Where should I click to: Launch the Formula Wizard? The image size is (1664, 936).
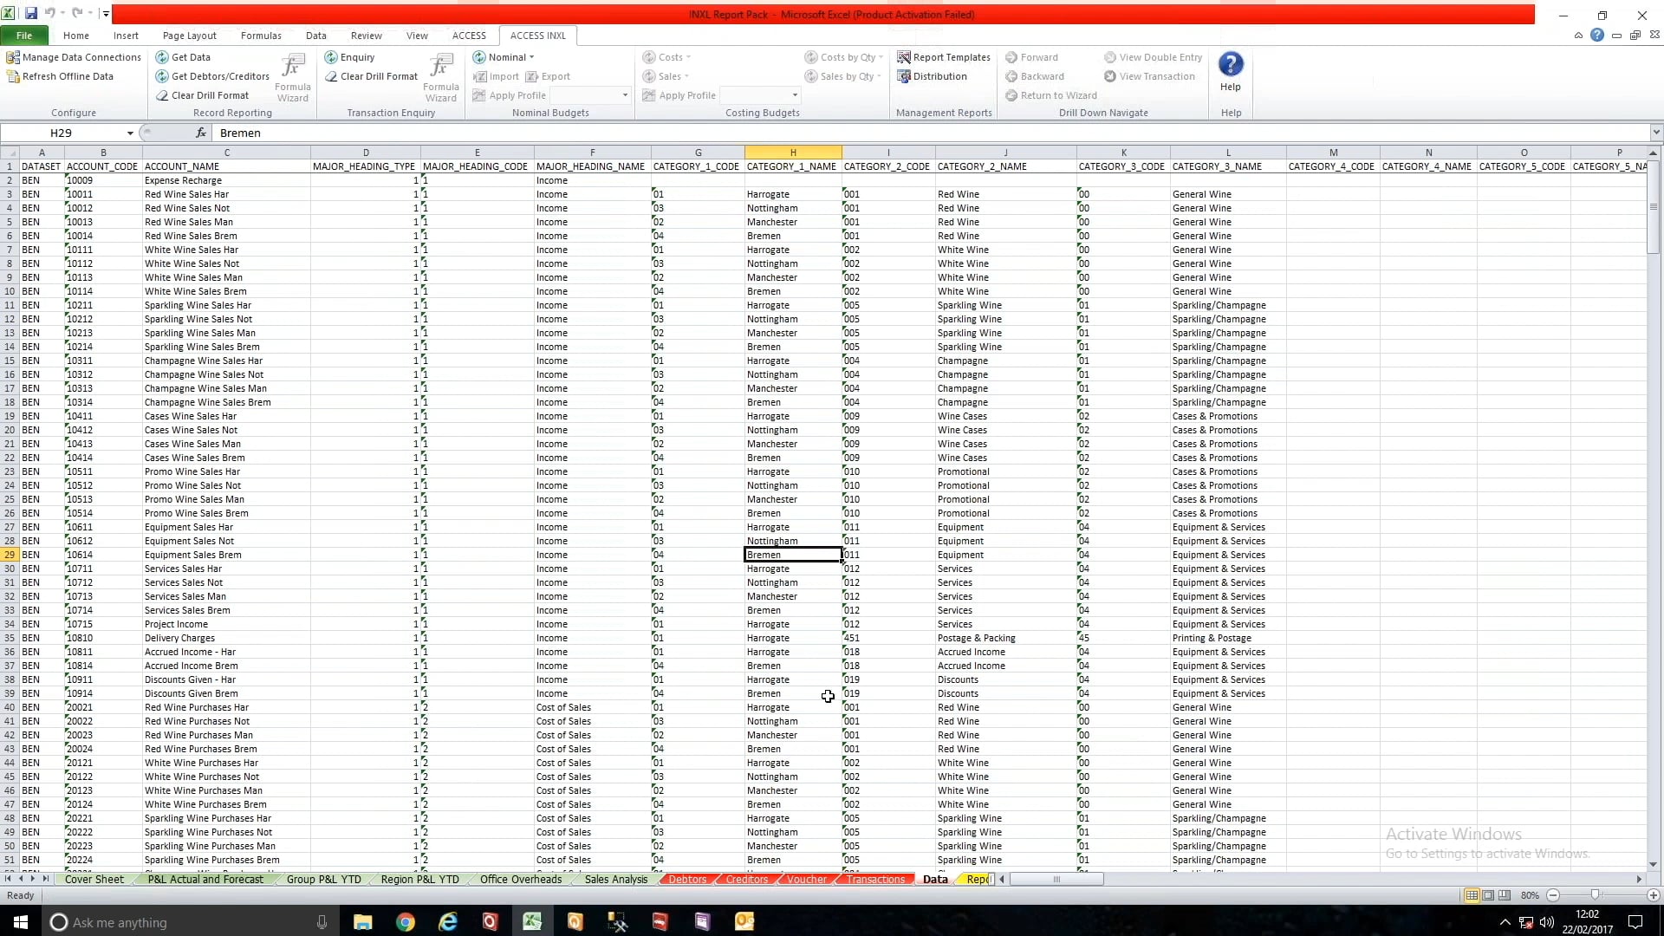(292, 76)
